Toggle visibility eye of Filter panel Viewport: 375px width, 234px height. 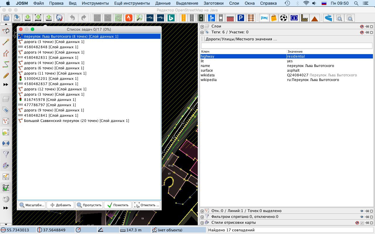point(362,217)
